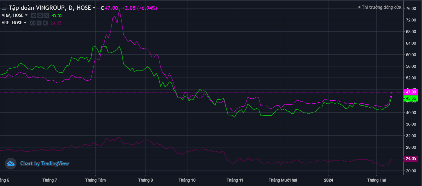Viewport: 422px width, 186px height.
Task: Collapse the legend with the minus box icon
Action: (x=4, y=8)
